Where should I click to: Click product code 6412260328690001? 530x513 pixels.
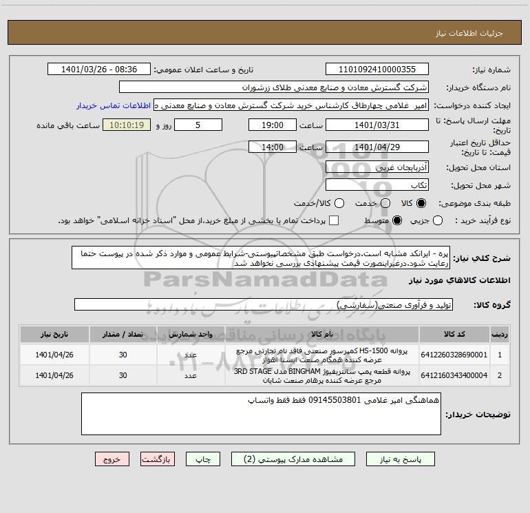[x=454, y=355]
